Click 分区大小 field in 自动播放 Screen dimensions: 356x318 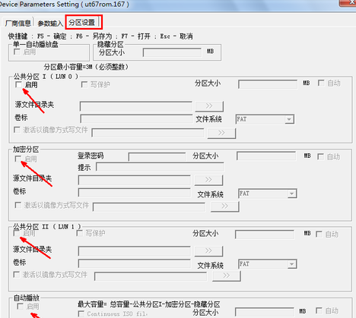pyautogui.click(x=265, y=312)
